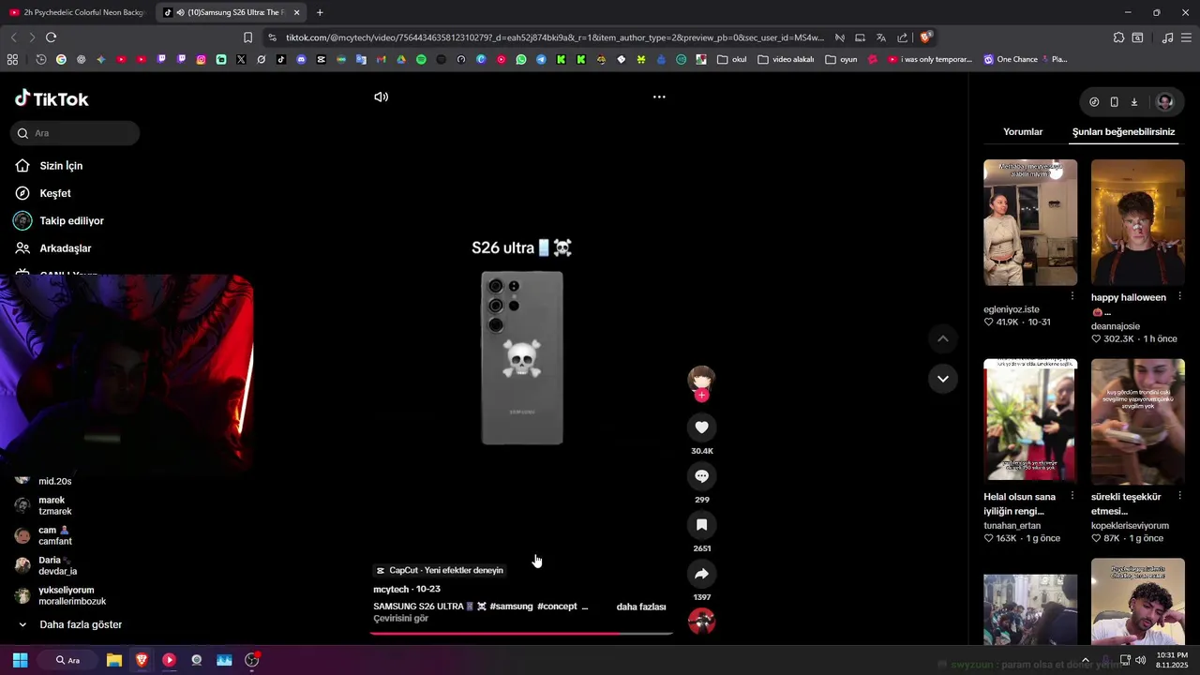The width and height of the screenshot is (1200, 675).
Task: Go to next video down chevron
Action: 943,379
